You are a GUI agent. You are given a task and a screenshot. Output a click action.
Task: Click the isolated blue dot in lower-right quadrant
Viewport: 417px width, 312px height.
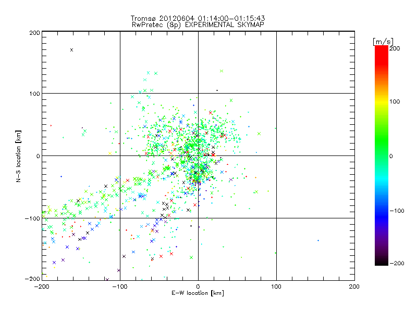click(x=318, y=241)
